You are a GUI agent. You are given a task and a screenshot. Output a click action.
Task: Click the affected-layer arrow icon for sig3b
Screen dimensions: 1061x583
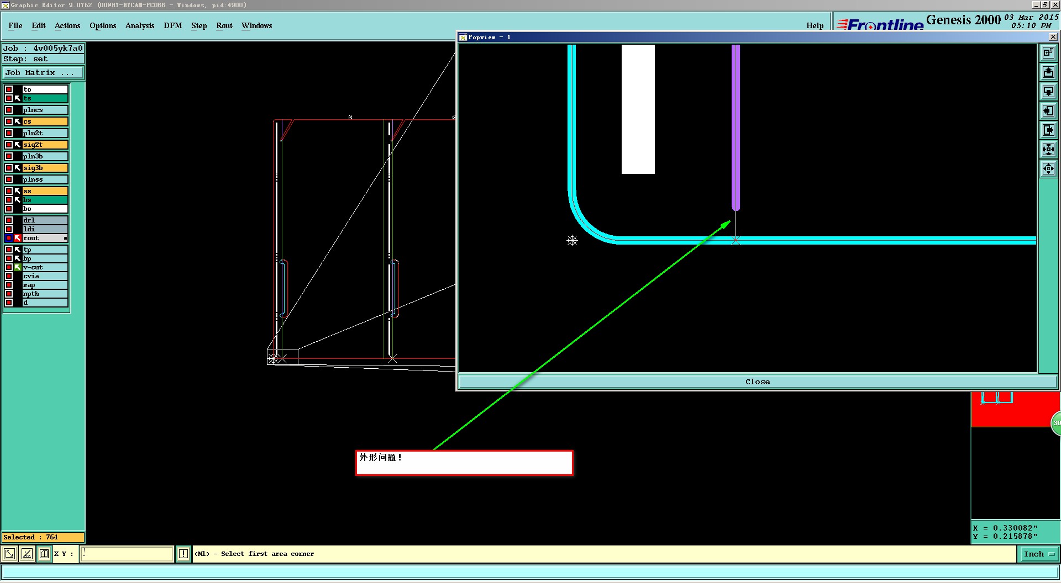tap(18, 168)
